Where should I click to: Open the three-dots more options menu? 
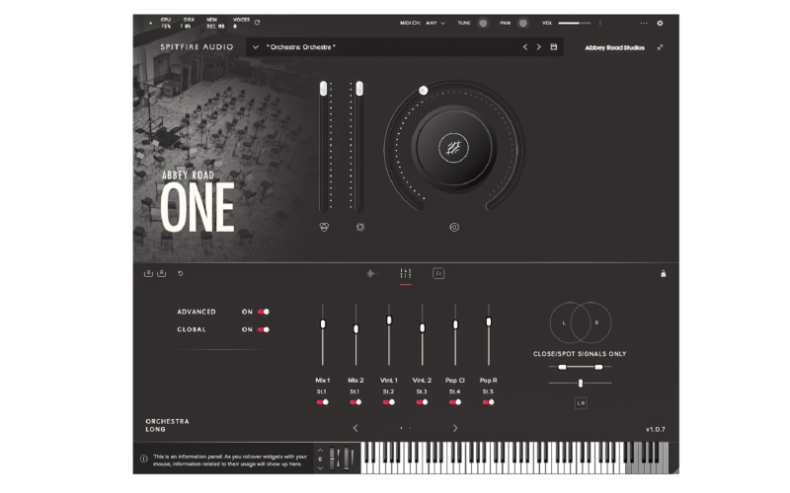click(644, 23)
